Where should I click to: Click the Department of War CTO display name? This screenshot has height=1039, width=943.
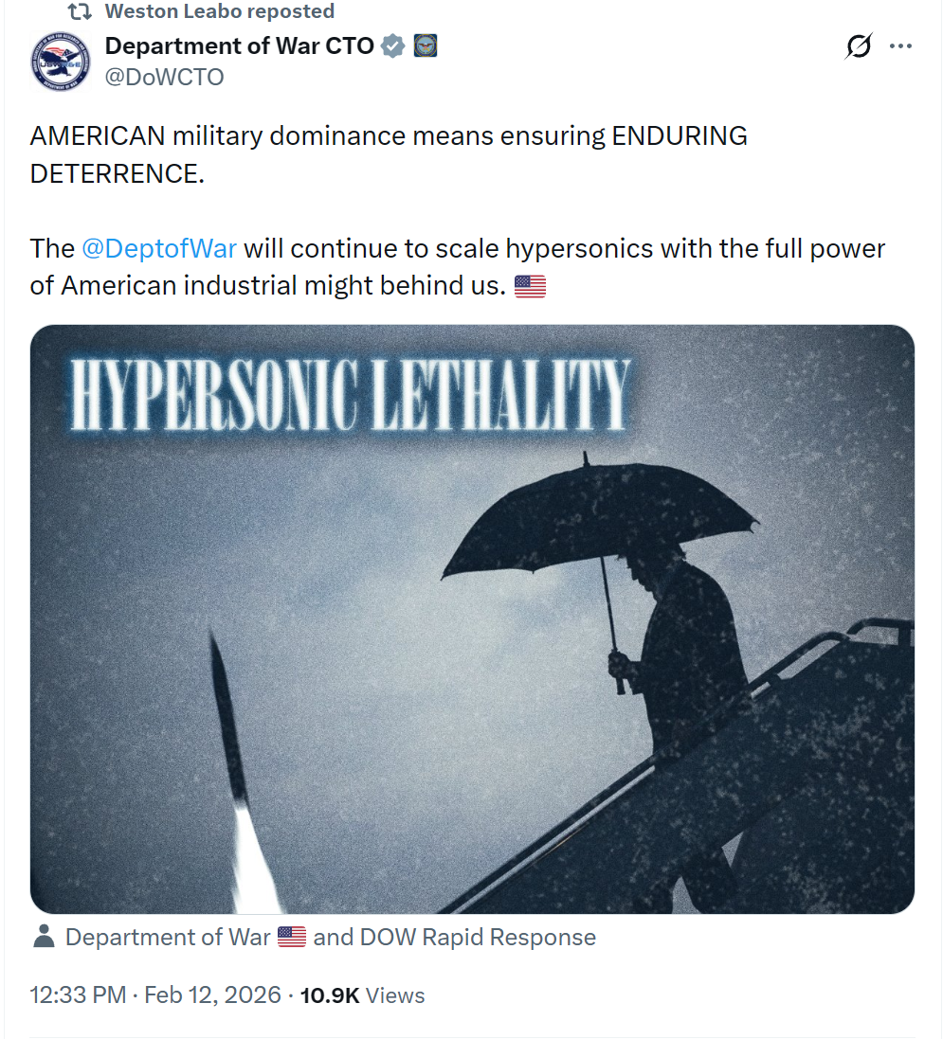239,45
